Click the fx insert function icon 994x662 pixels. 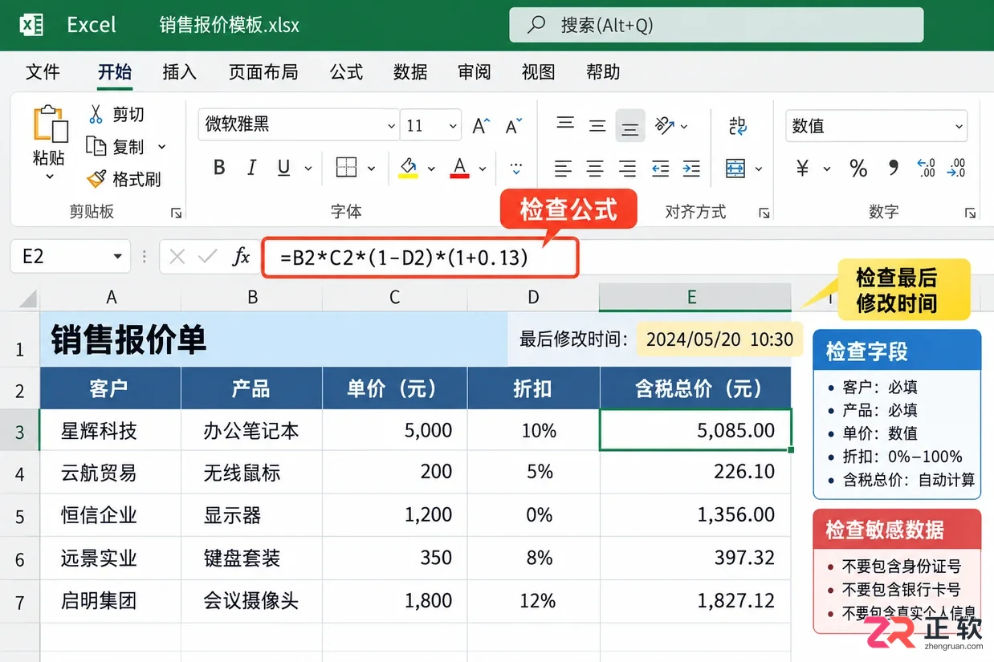tap(241, 257)
